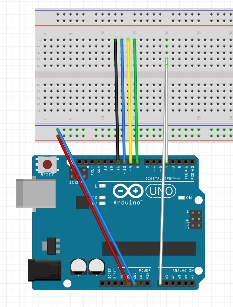The height and width of the screenshot is (307, 233).
Task: Select the blue wire on pin ~10
Action: pos(123,101)
